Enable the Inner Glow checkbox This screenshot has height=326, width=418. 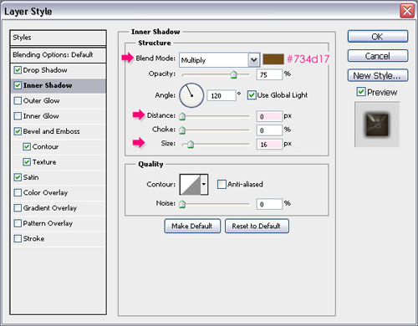pos(18,116)
